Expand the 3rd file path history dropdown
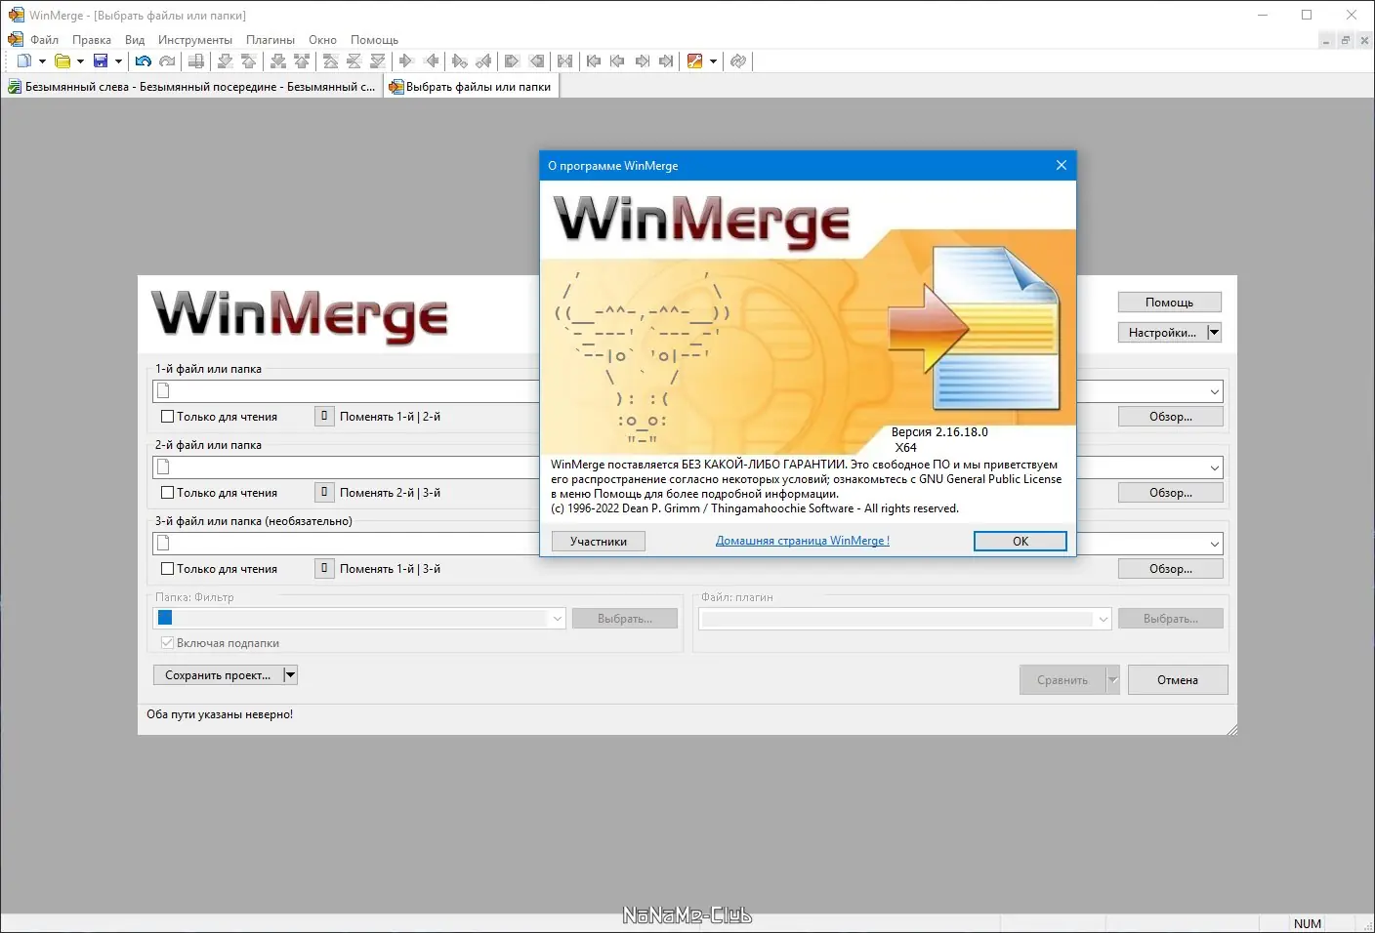1375x933 pixels. [1215, 545]
